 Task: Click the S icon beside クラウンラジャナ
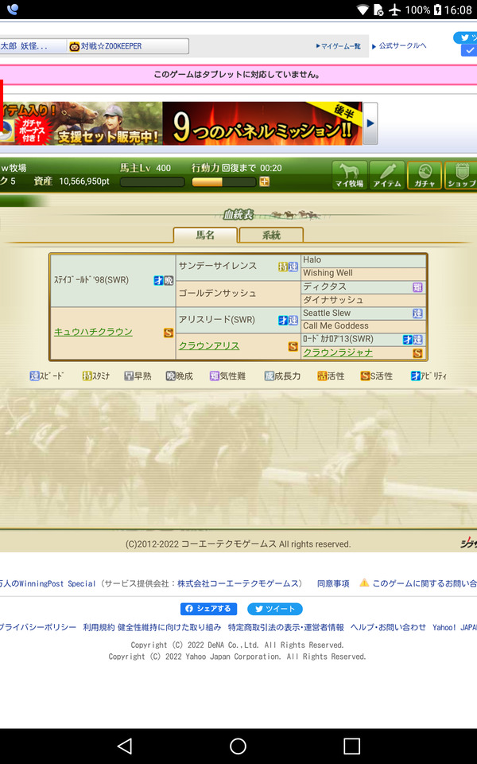[417, 353]
